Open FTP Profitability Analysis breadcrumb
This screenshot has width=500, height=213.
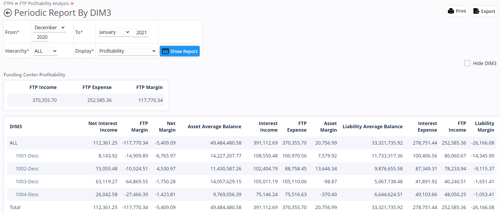[x=44, y=3]
